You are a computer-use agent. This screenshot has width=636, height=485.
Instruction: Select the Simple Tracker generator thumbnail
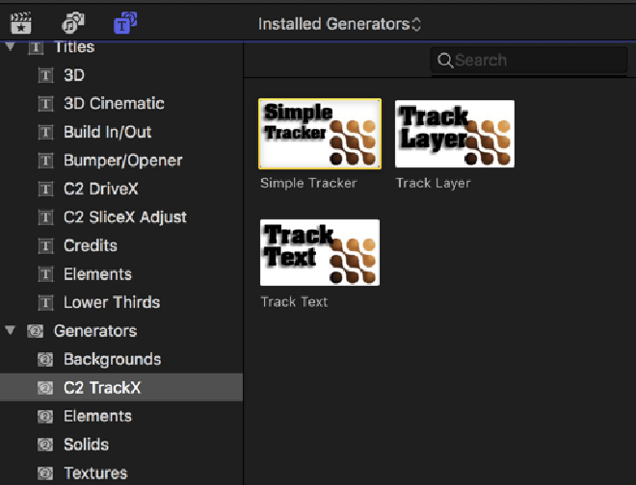pos(320,134)
